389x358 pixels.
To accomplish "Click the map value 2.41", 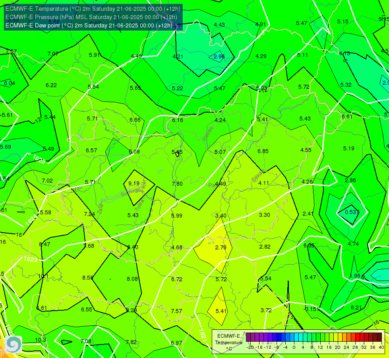I will coord(308,214).
